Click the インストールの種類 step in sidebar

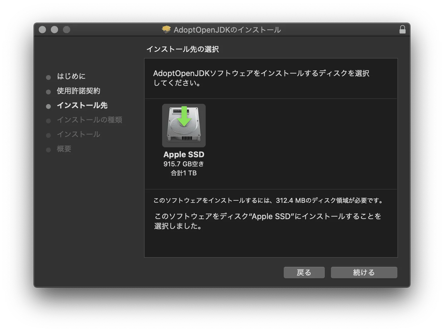[90, 120]
